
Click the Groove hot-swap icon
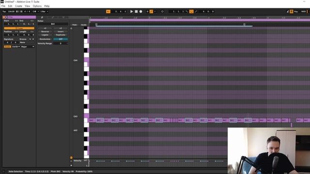click(30, 39)
